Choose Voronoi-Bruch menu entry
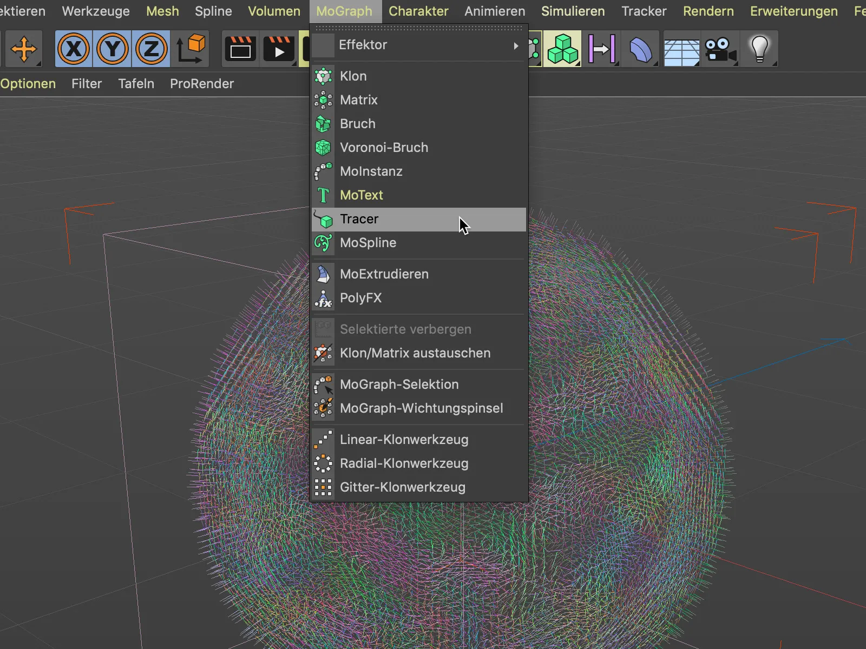 pyautogui.click(x=419, y=148)
